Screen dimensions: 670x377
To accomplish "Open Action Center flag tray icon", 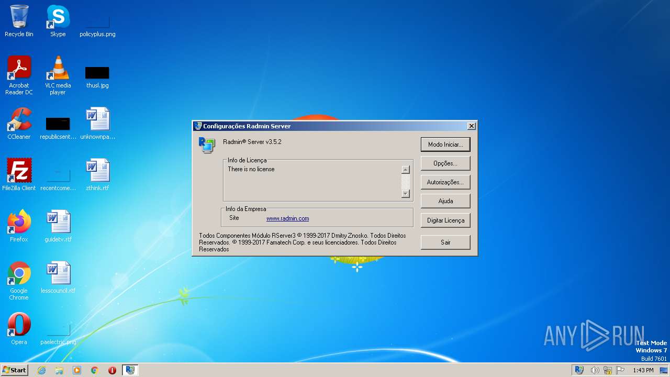I will point(620,370).
